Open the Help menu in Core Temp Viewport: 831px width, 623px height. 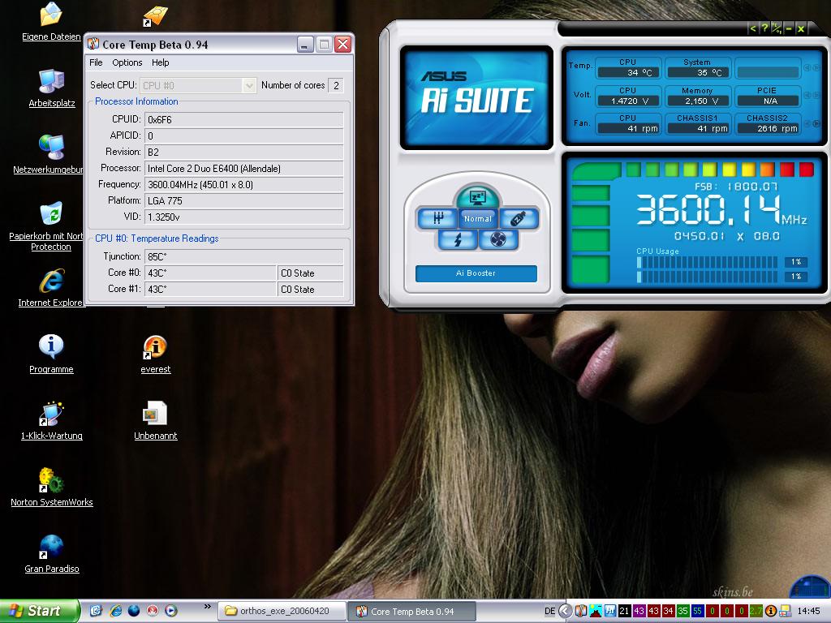[160, 62]
